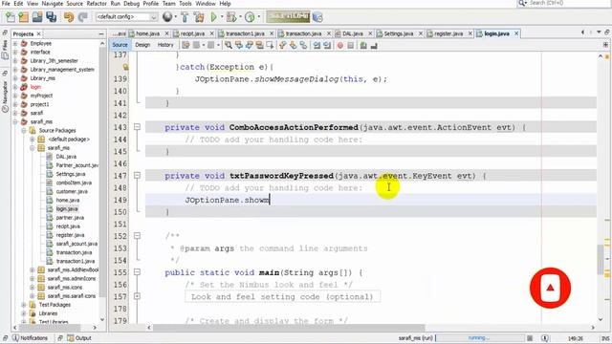Click the Debug Project icon
The image size is (612, 344).
(x=231, y=17)
